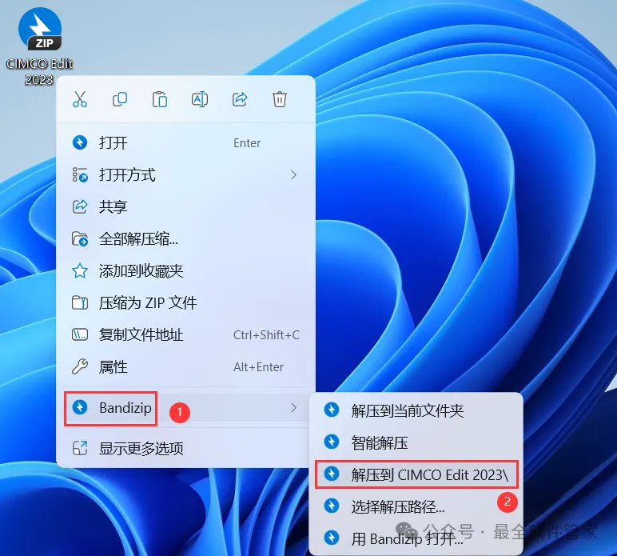Click the Bandizip icon beside 解压到当前文件夹
The height and width of the screenshot is (556, 617).
[332, 410]
